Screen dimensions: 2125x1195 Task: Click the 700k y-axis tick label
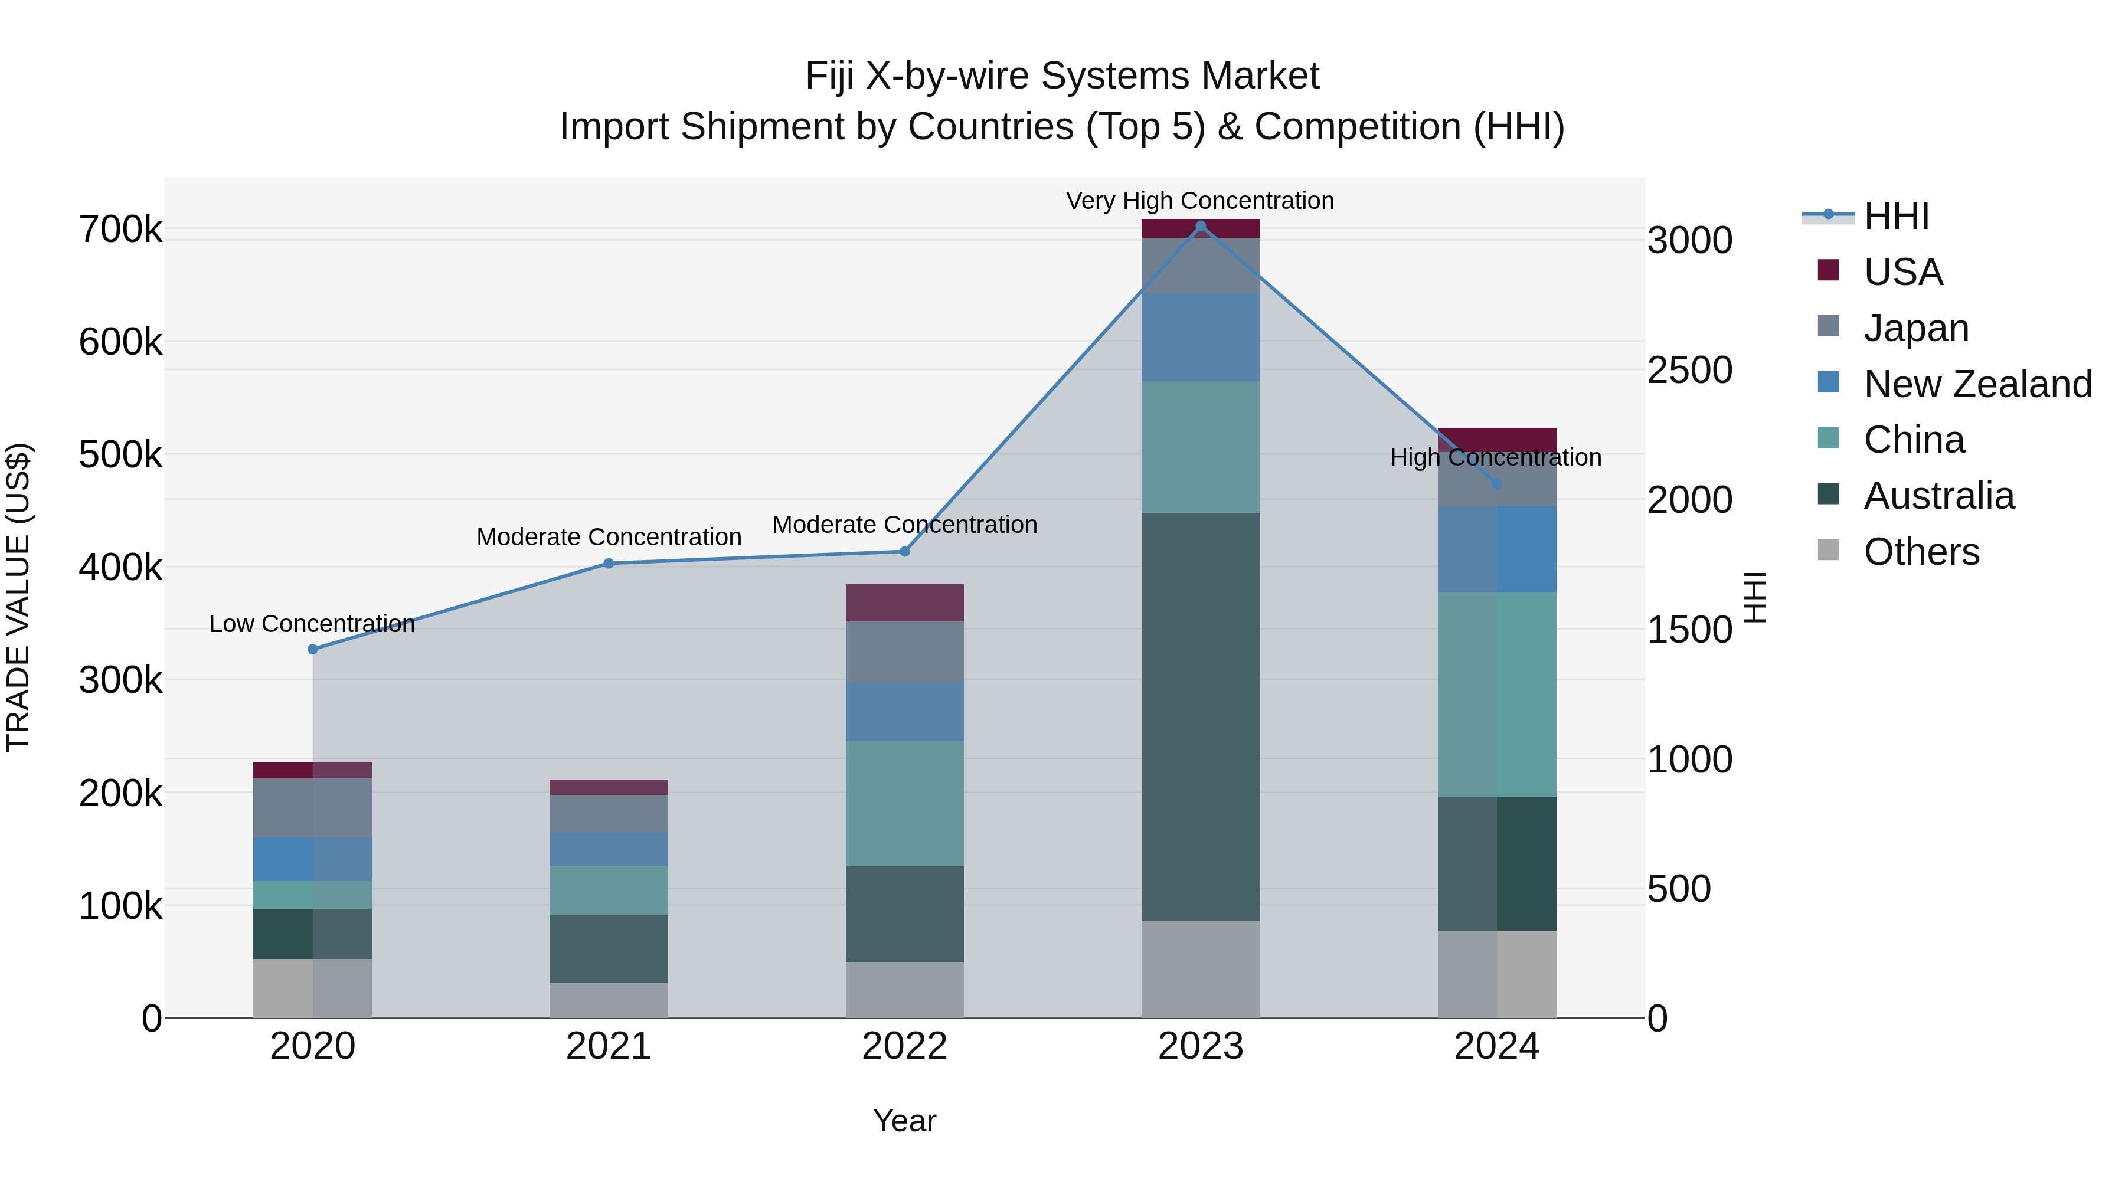pyautogui.click(x=121, y=230)
